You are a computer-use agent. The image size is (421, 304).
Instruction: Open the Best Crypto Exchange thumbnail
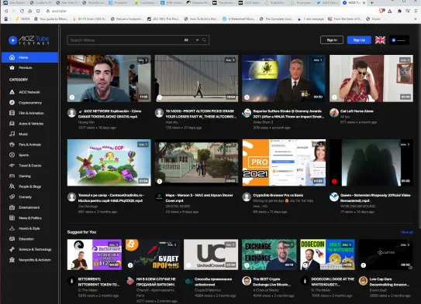click(269, 254)
